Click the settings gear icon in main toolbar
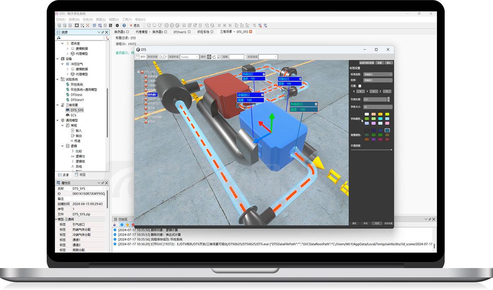The image size is (493, 290). coord(118,25)
